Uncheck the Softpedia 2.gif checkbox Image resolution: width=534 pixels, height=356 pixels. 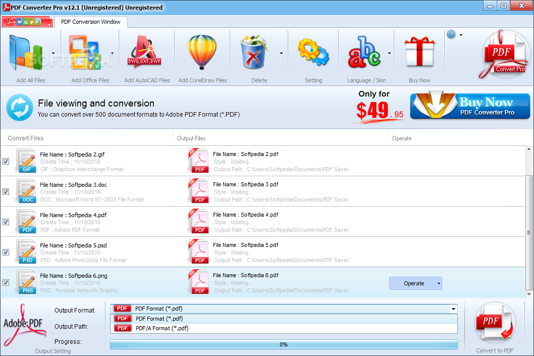point(6,161)
